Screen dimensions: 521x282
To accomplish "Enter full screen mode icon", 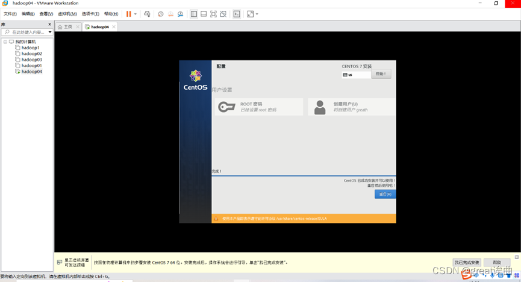I will coord(214,14).
